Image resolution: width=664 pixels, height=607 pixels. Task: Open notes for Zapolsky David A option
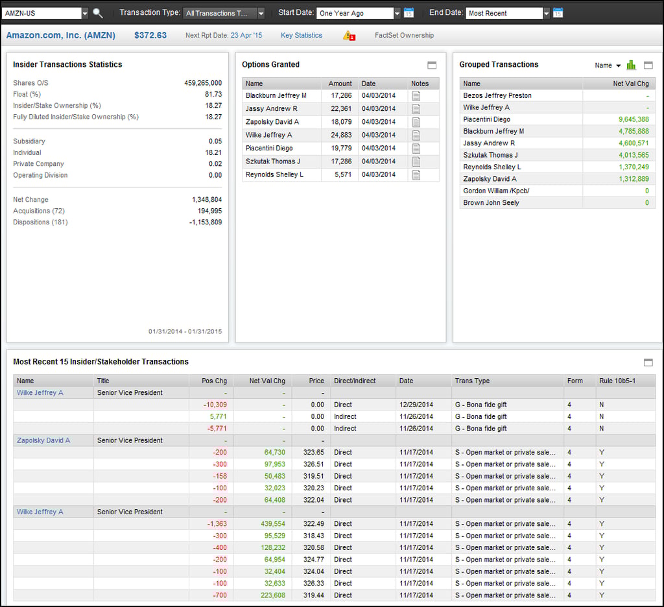coord(416,123)
